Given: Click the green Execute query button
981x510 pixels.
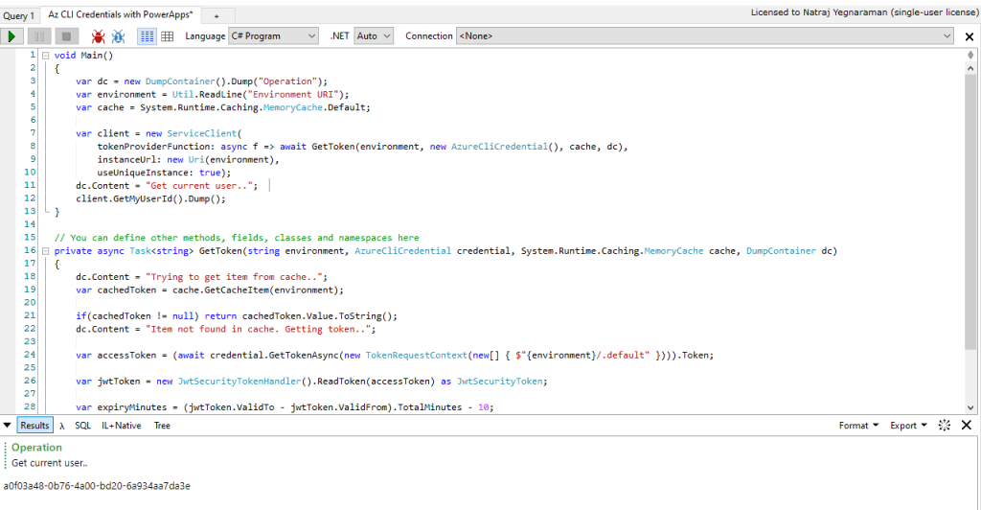Looking at the screenshot, I should click(x=12, y=36).
